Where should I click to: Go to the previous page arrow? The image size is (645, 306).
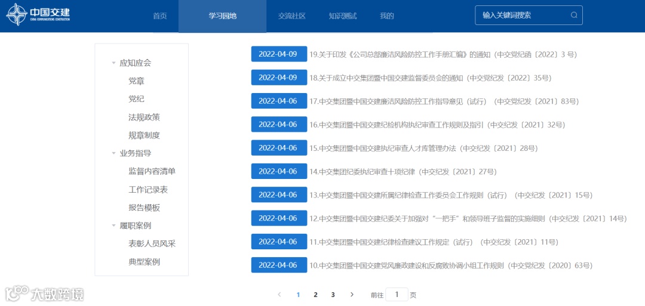tap(279, 295)
